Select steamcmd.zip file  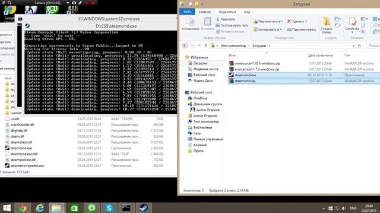245,81
